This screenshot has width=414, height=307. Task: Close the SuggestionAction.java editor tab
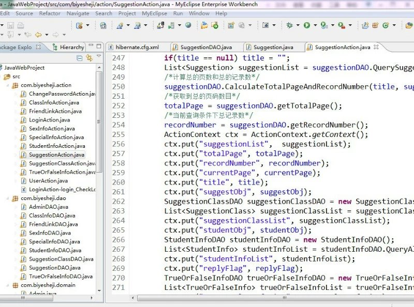click(376, 47)
